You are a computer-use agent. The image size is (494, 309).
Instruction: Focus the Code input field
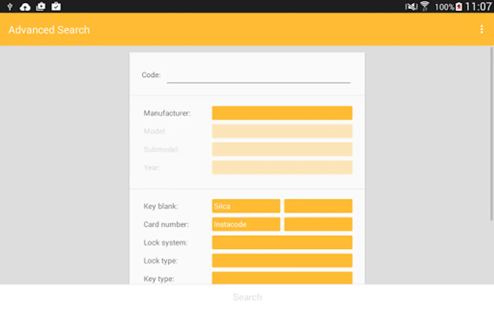259,76
